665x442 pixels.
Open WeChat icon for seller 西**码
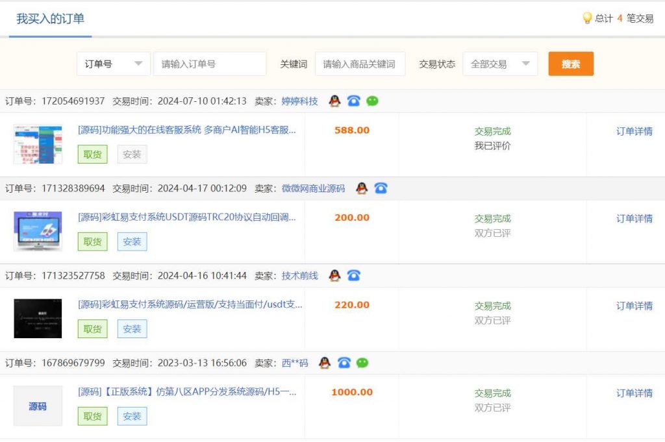[362, 363]
